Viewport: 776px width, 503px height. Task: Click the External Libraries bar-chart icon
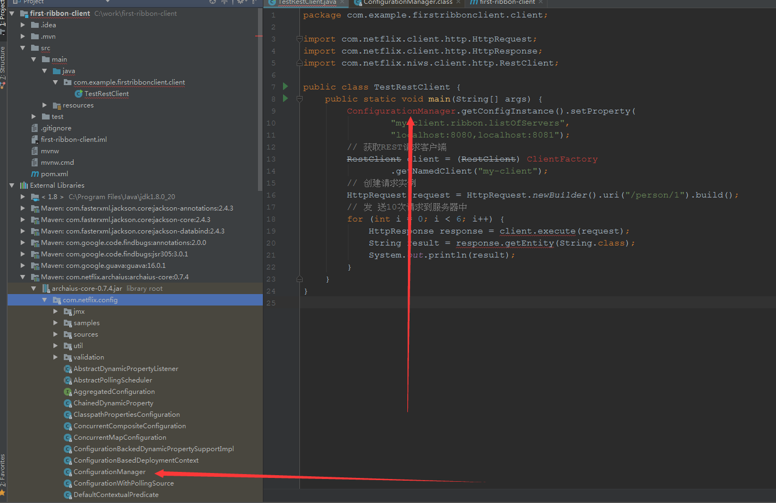[24, 185]
